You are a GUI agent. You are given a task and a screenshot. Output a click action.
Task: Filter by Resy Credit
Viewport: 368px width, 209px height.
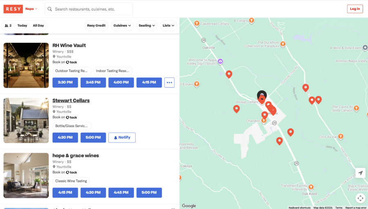pos(96,26)
